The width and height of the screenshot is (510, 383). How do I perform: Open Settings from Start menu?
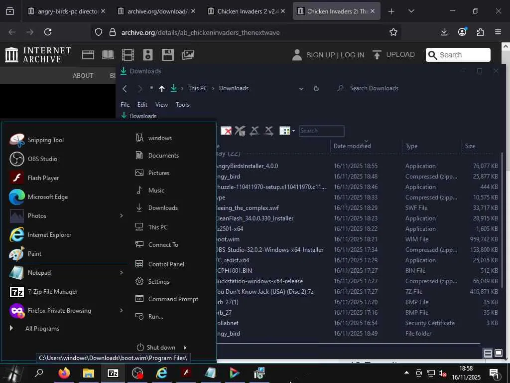pos(152,281)
